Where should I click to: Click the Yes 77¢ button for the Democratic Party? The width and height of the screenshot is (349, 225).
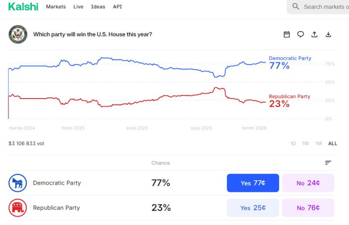point(253,183)
